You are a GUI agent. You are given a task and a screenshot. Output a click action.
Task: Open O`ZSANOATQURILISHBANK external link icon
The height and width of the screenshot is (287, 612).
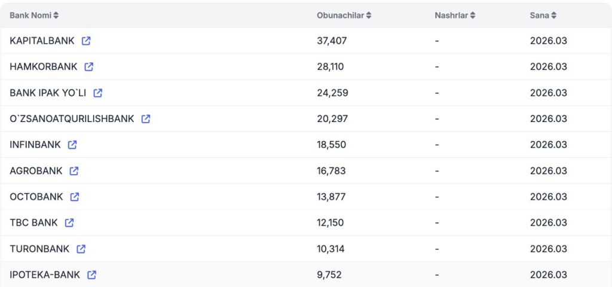tap(146, 119)
